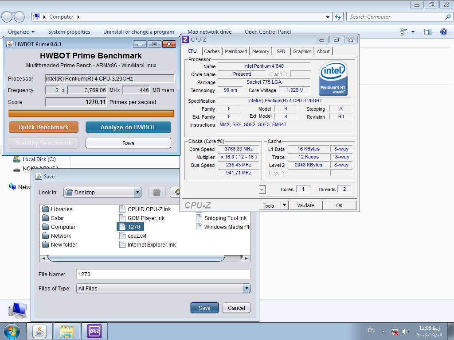Click the Search Computer field
Viewport: 454px width, 340px height.
pos(399,17)
